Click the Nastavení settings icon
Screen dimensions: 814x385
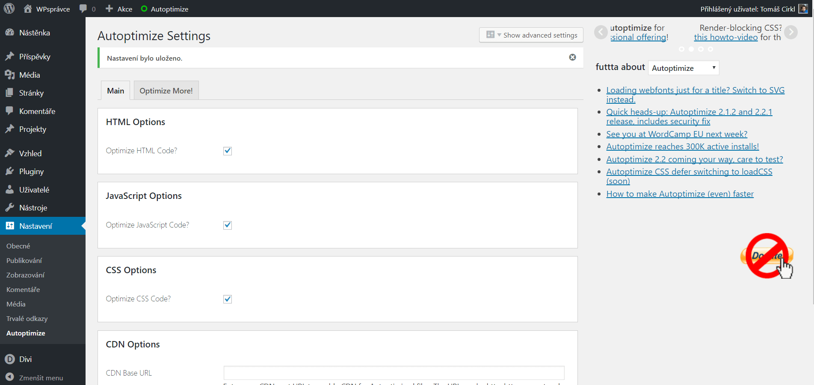click(9, 226)
